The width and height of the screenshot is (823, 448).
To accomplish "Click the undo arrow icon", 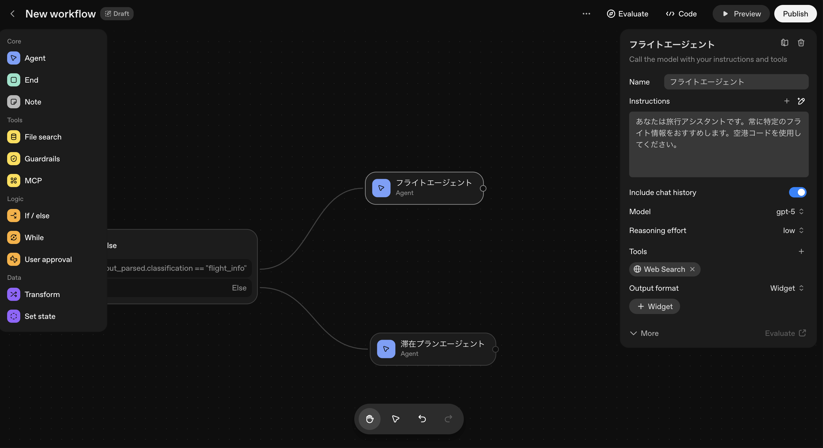I will (422, 419).
